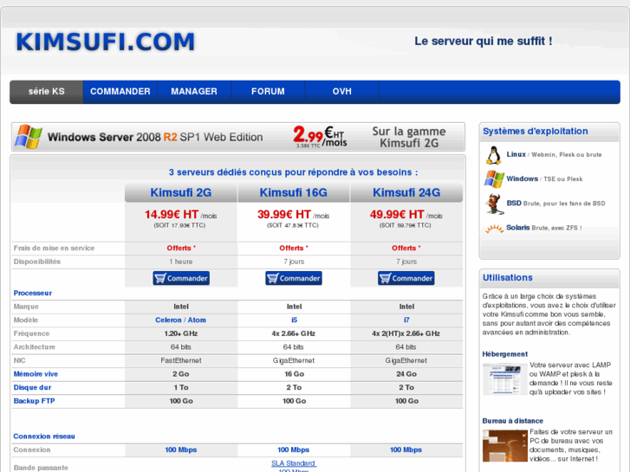Open the Windows Server 2008 R2 banner text
The image size is (630, 472).
[x=155, y=138]
